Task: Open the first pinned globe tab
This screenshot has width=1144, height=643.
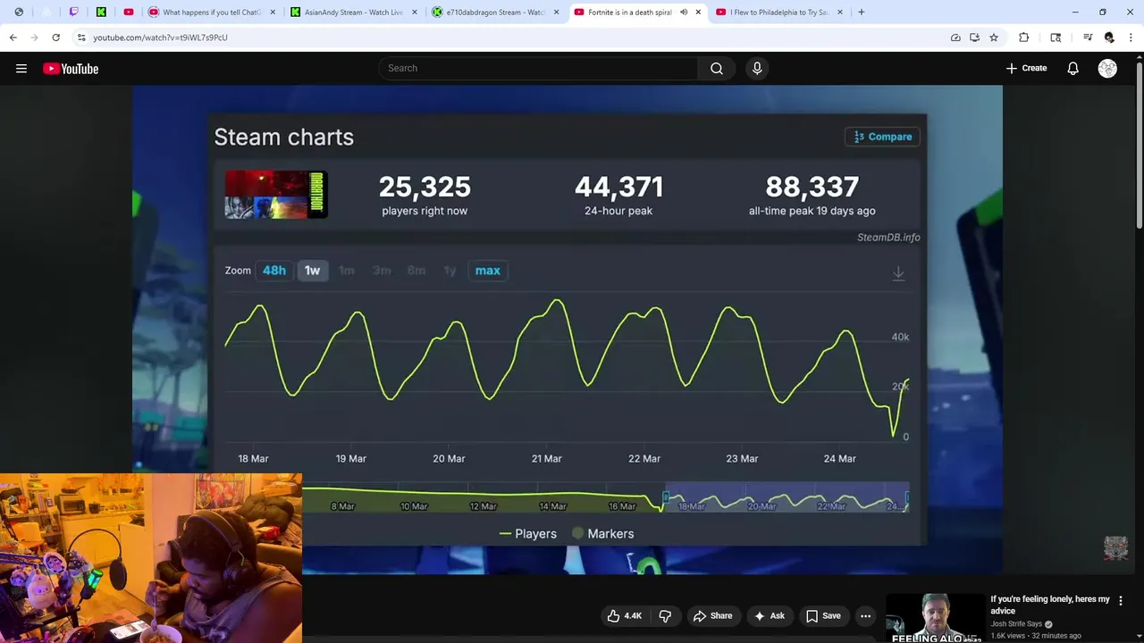Action: pos(19,13)
